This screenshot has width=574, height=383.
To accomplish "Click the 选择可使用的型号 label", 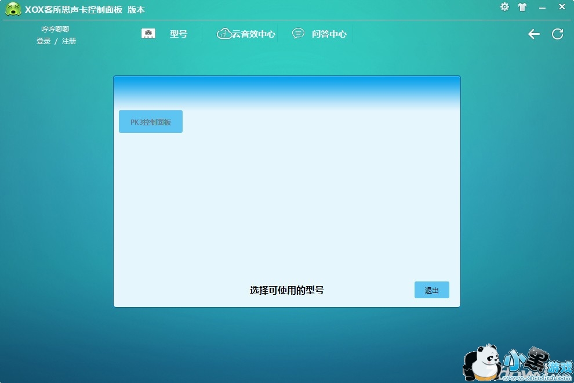I will point(287,290).
